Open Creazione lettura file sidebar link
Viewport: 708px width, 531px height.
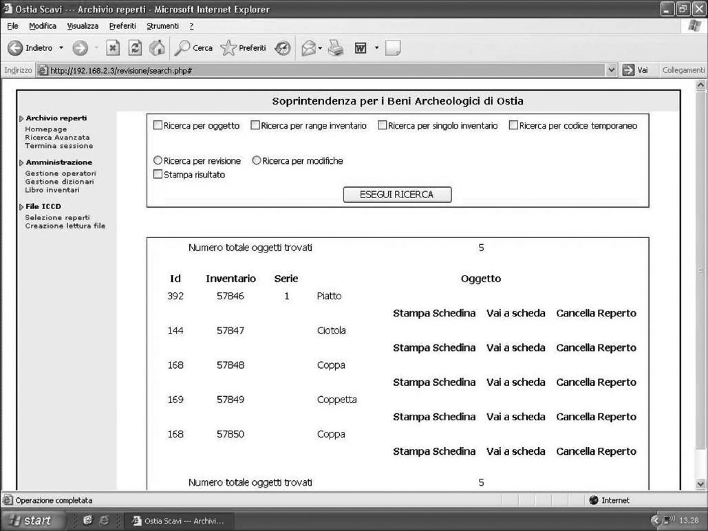[x=65, y=226]
